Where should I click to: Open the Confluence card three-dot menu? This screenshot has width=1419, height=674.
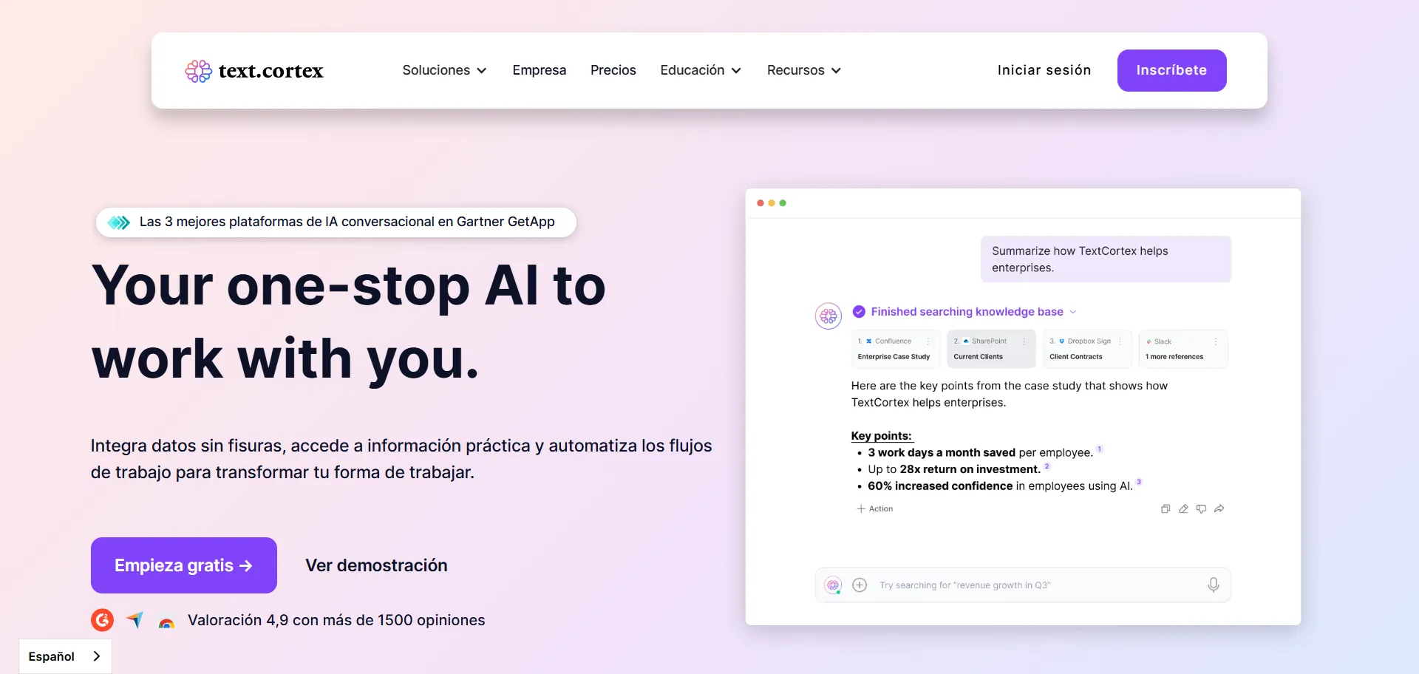pyautogui.click(x=928, y=341)
